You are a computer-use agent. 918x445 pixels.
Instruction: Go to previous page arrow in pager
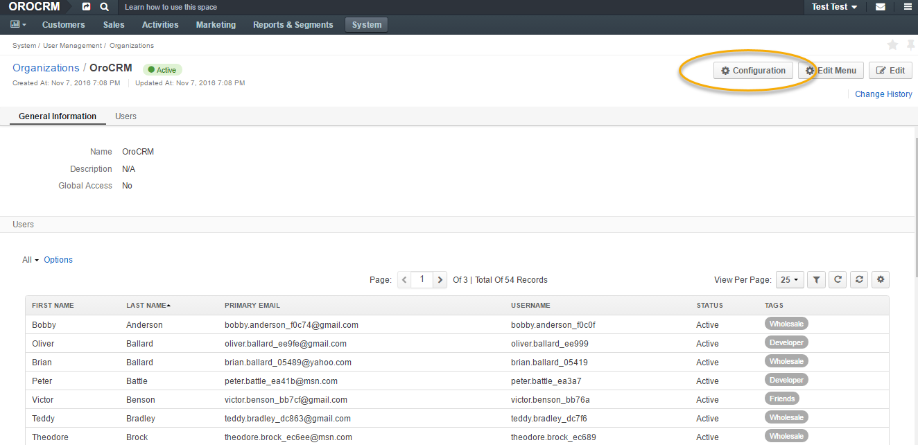pos(404,280)
